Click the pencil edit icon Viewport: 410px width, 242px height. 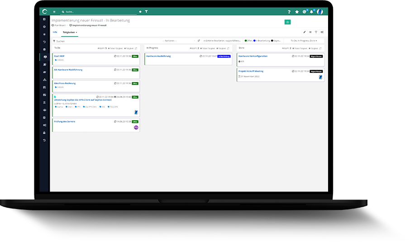pos(305,32)
